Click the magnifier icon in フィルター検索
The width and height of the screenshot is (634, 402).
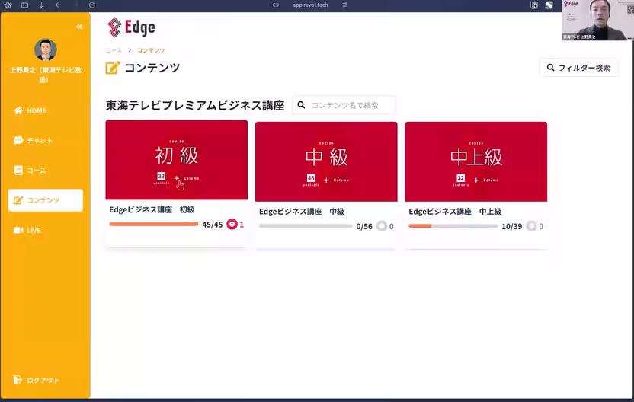[550, 68]
